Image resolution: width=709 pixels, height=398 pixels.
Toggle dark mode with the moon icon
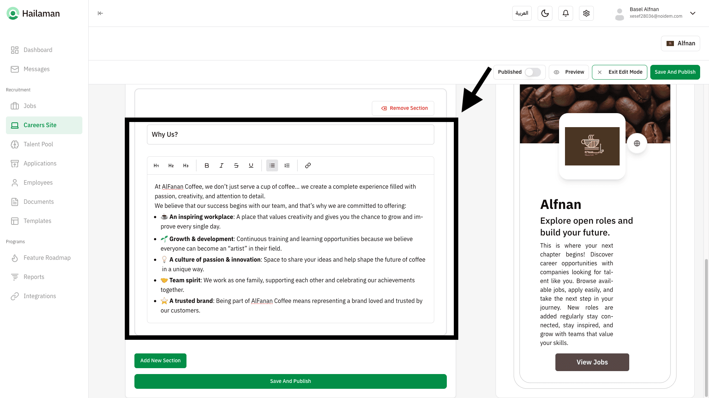pos(545,13)
